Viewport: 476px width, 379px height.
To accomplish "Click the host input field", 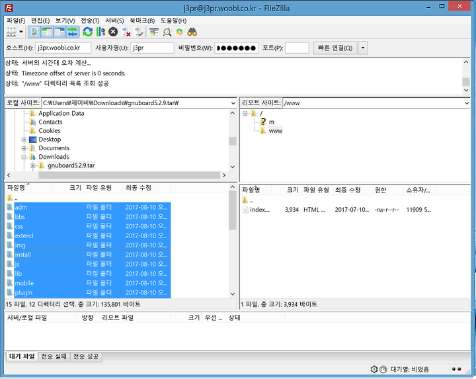I will [x=63, y=48].
